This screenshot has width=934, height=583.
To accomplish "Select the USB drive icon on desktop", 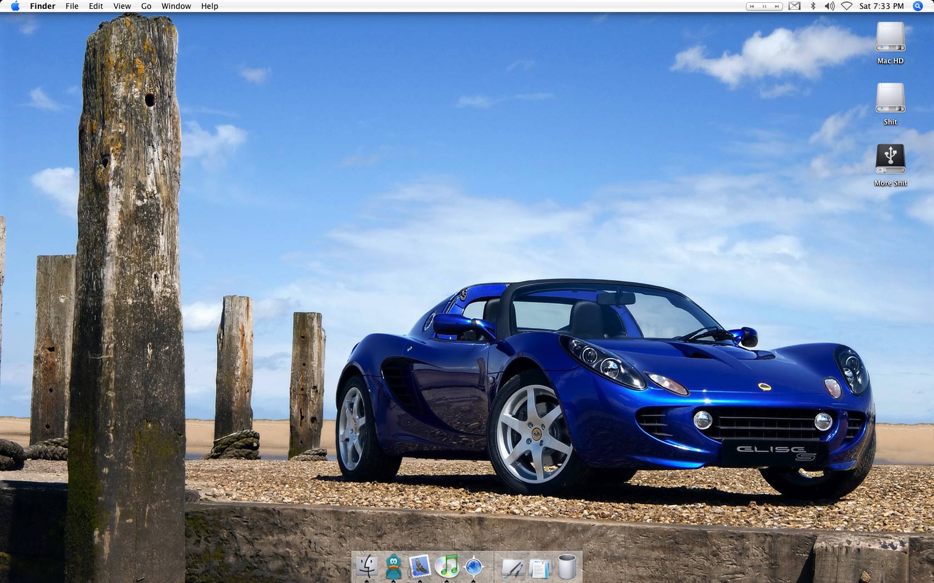I will click(891, 159).
